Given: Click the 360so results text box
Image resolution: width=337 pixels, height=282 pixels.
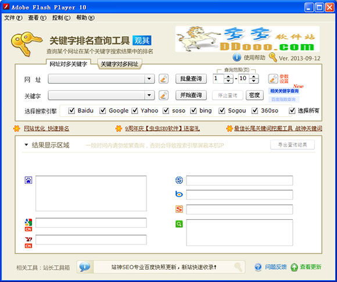Looking at the screenshot, I should [x=239, y=233].
